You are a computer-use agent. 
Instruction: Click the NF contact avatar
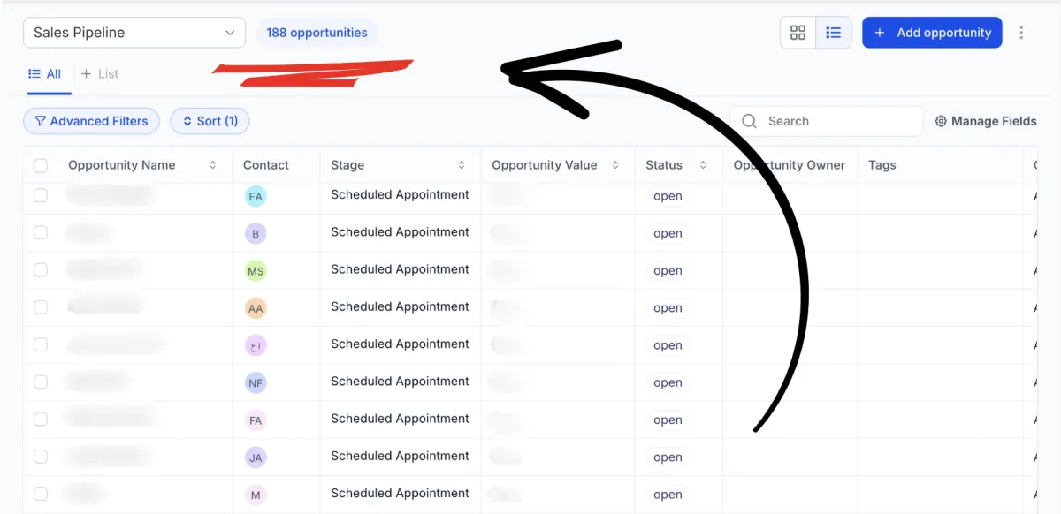(256, 383)
